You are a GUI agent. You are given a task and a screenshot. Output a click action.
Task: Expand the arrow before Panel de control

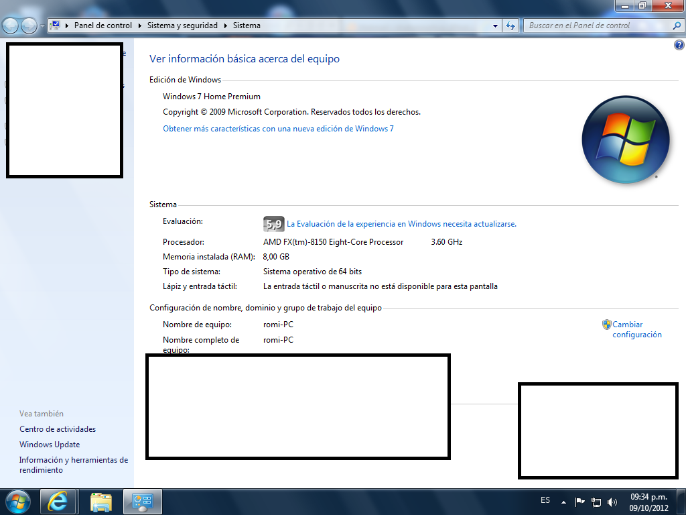click(67, 25)
